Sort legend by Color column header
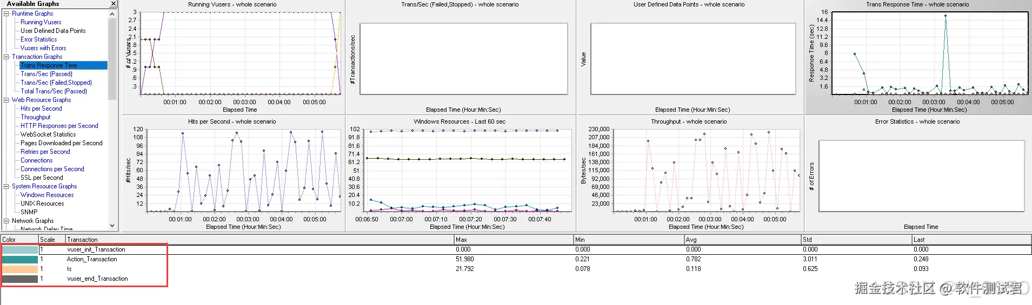 point(19,239)
